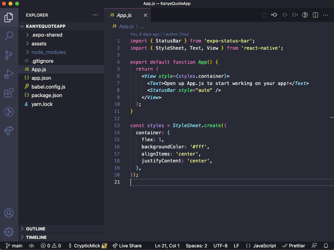This screenshot has width=334, height=250.
Task: Open the Live Share view icon
Action: tap(9, 130)
